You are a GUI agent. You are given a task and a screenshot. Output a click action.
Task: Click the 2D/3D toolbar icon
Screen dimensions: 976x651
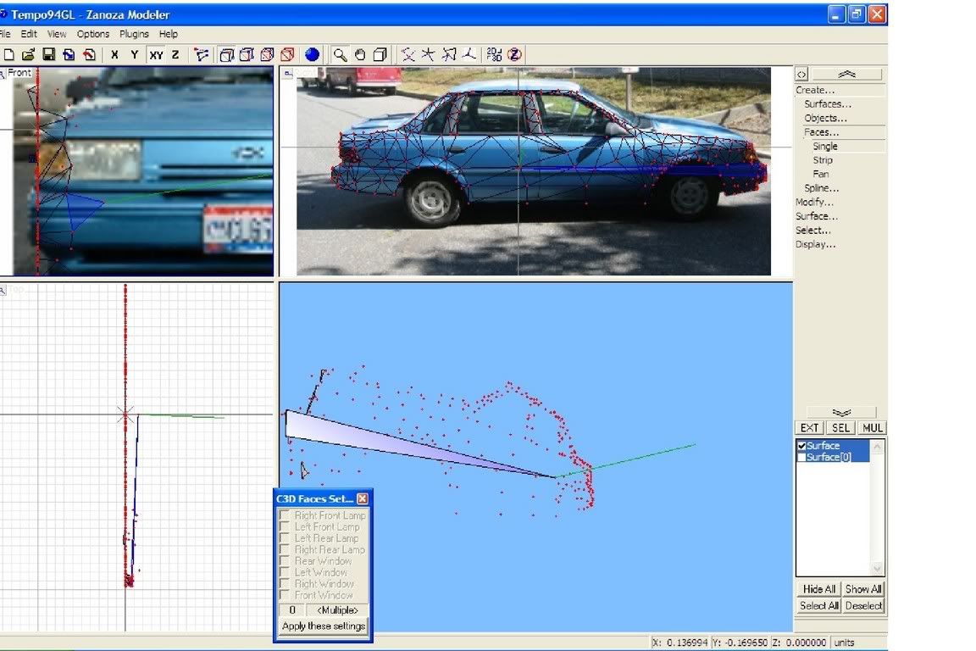click(x=494, y=55)
